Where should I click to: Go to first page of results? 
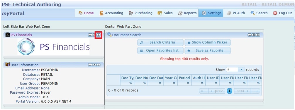coord(204,91)
